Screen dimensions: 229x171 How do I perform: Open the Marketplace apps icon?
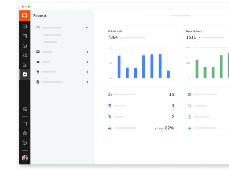[25, 109]
